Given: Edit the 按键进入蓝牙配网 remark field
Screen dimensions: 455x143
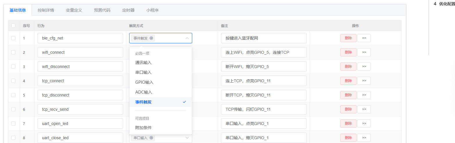Looking at the screenshot, I should click(x=264, y=38).
